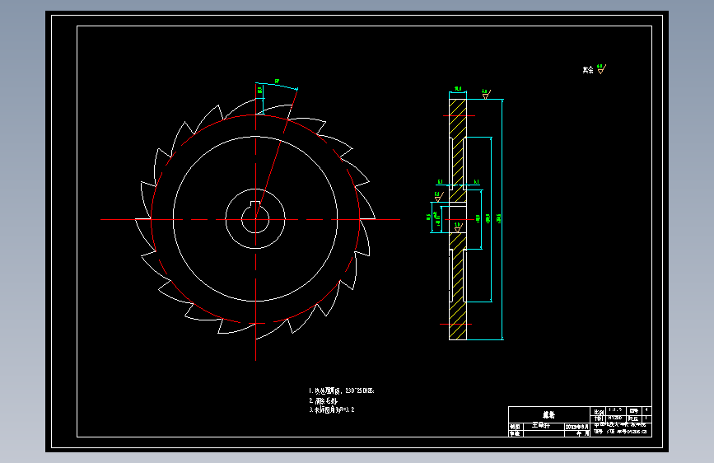Viewport: 714px width, 463px height.
Task: Click the material cell HT200
Action: click(615, 418)
